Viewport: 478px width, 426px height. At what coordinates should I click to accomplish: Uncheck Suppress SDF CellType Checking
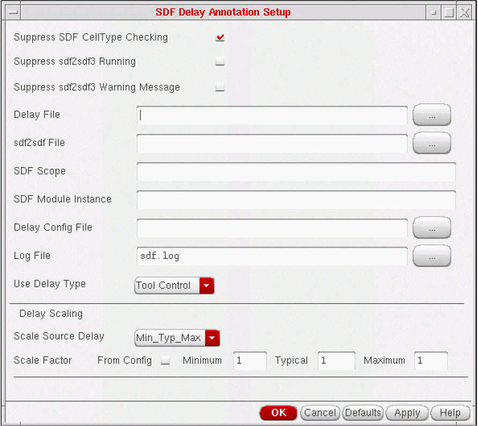pos(220,38)
